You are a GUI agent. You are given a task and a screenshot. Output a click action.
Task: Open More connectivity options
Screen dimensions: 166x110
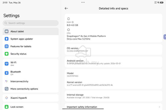[31, 89]
